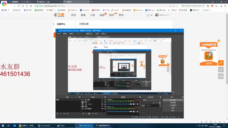Click the browser home icon
The image size is (228, 128).
(x=23, y=6)
